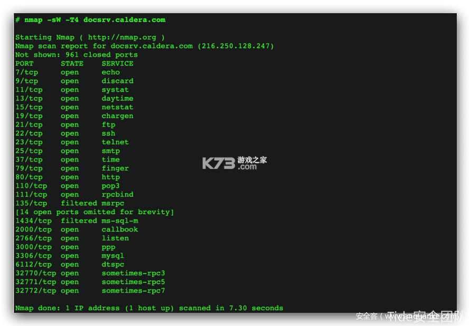
Task: Click the command 'nmap -sW -T4 docsrv.caldera.com'
Action: (x=95, y=20)
